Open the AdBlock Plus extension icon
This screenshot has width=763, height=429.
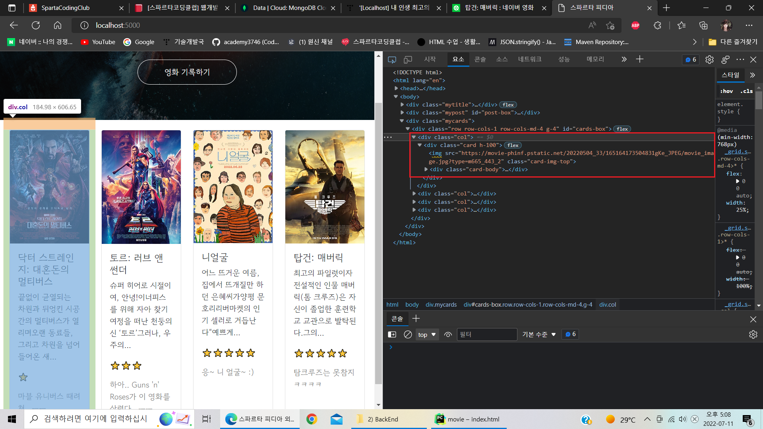point(635,25)
